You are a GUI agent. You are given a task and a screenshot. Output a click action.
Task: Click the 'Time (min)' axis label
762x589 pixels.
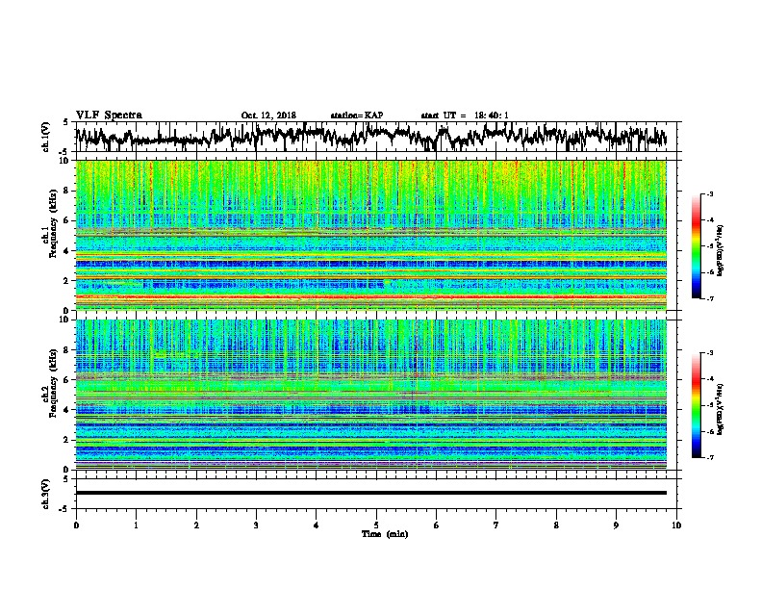click(x=385, y=534)
